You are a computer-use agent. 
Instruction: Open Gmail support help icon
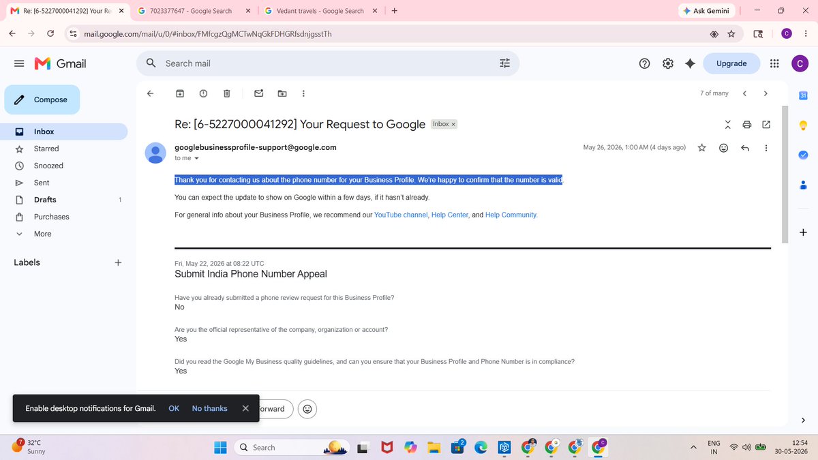pos(645,63)
